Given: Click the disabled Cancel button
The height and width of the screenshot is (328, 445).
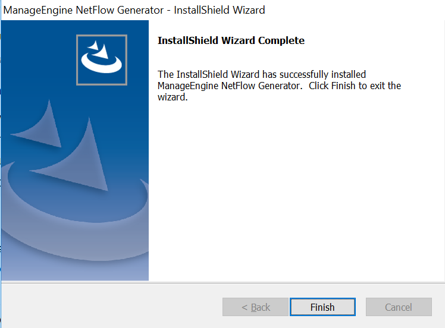Looking at the screenshot, I should tap(399, 307).
